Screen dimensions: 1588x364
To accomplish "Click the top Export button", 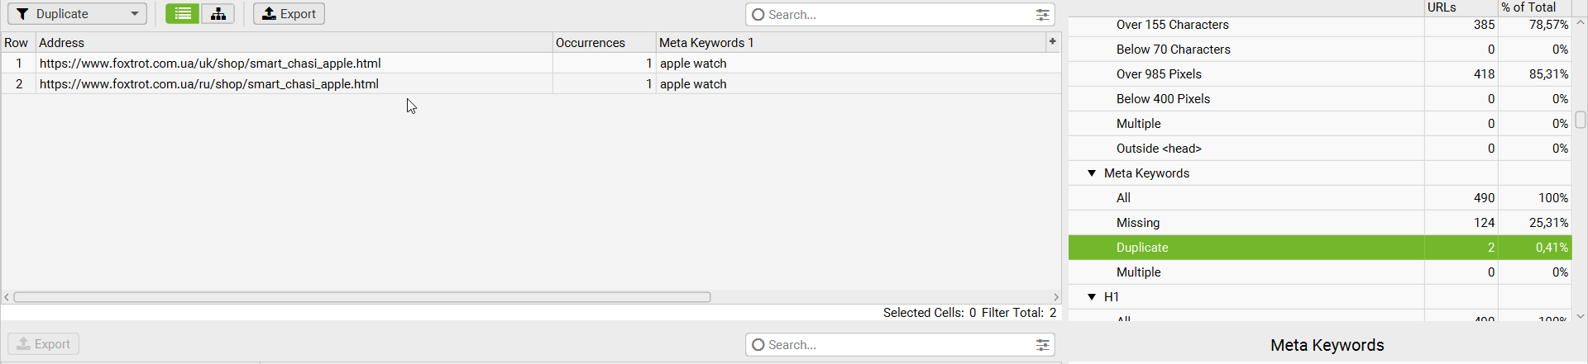I will click(x=289, y=14).
